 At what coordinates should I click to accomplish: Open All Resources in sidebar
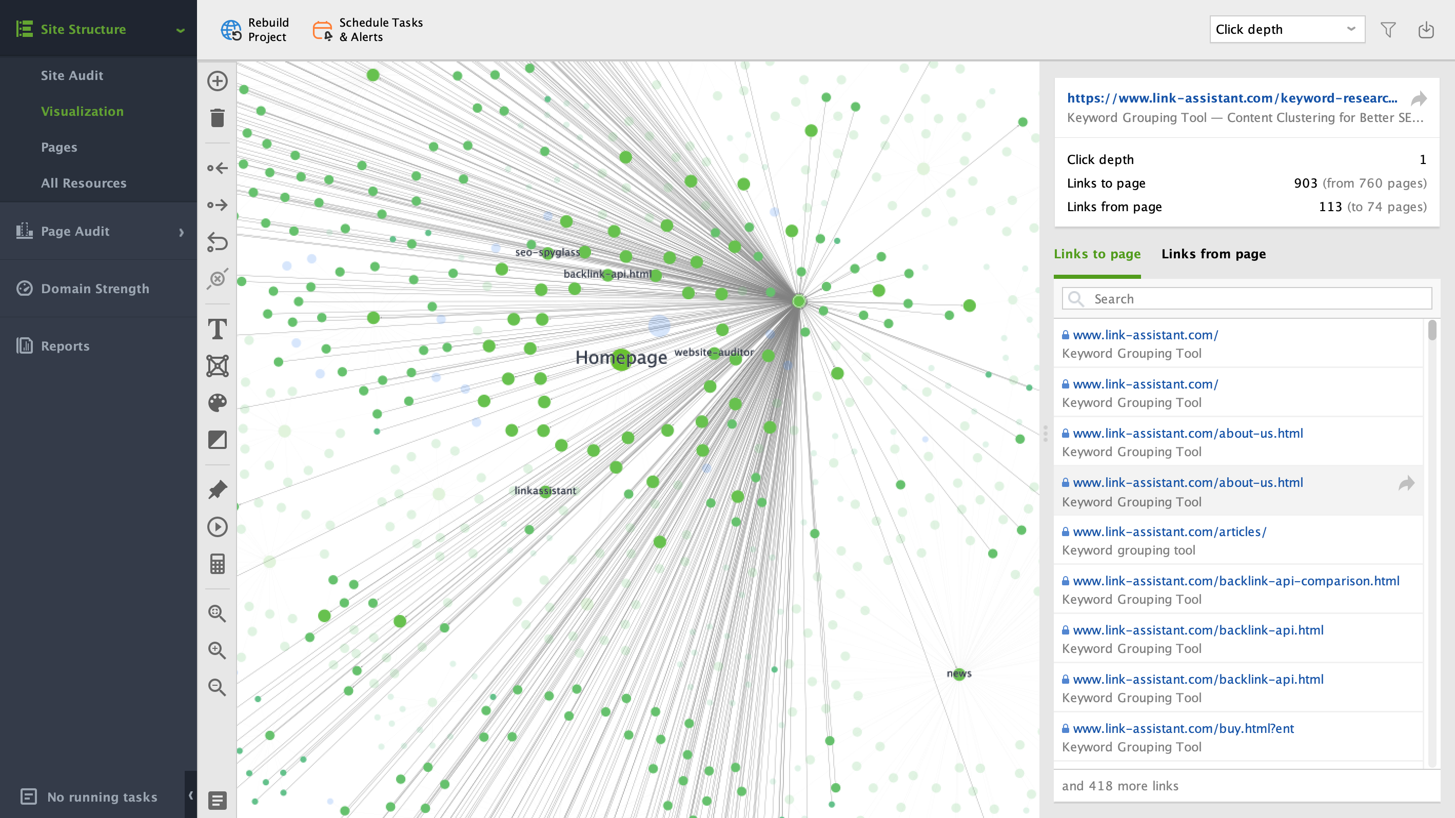pos(84,183)
